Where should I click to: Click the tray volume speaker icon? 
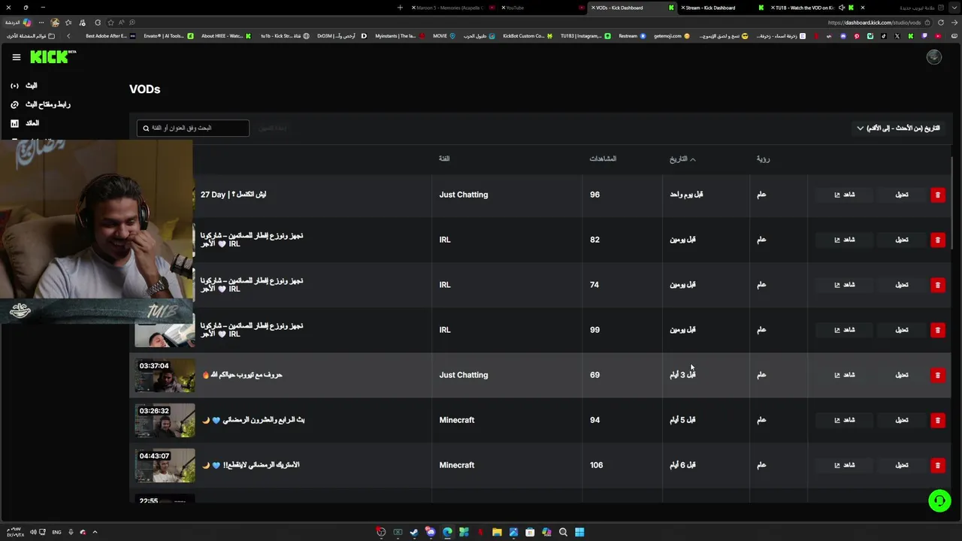(32, 532)
